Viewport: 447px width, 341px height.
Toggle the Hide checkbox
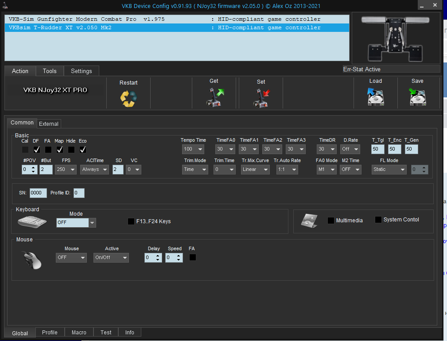[71, 150]
